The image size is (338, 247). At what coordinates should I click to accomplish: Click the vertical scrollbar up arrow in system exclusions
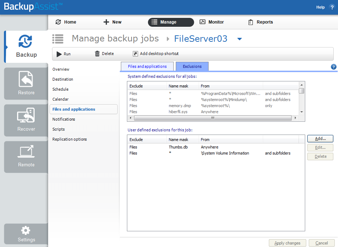302,85
